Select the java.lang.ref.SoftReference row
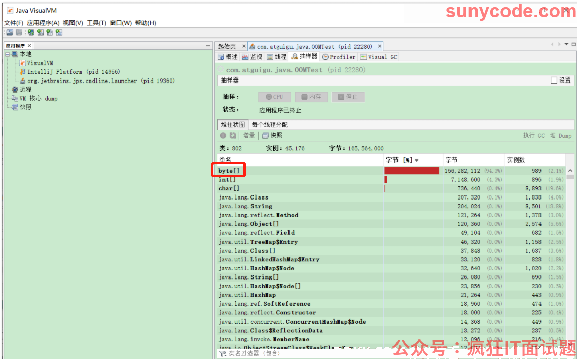Viewport: 577px width, 359px height. coord(391,304)
